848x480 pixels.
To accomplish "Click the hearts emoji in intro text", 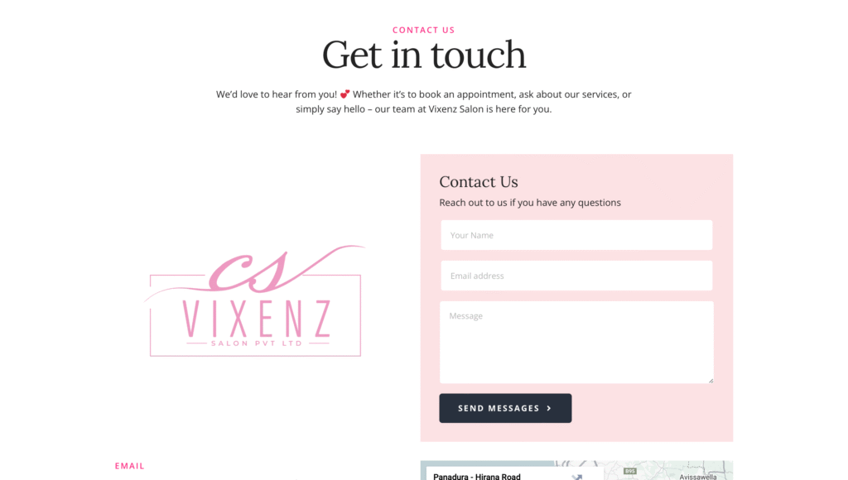I will click(345, 94).
